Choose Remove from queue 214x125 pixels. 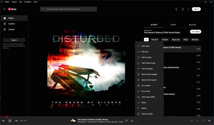pyautogui.click(x=149, y=80)
